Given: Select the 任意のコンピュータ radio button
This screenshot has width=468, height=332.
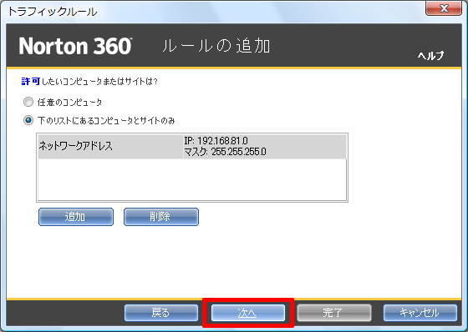Looking at the screenshot, I should click(x=28, y=103).
